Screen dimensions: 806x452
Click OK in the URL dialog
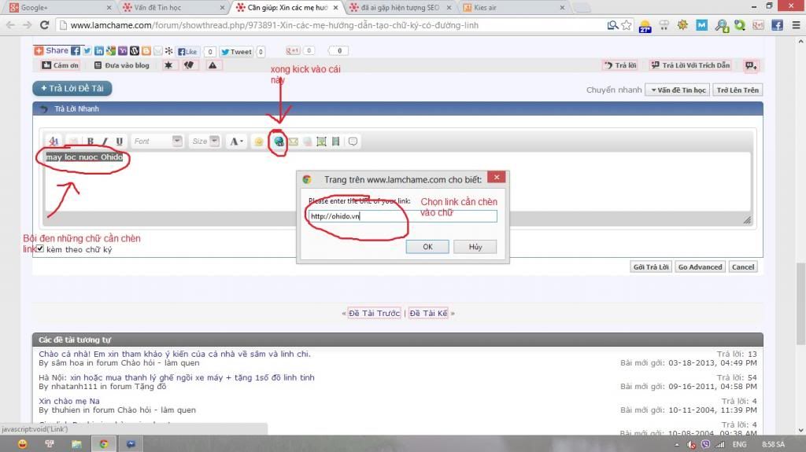tap(427, 247)
